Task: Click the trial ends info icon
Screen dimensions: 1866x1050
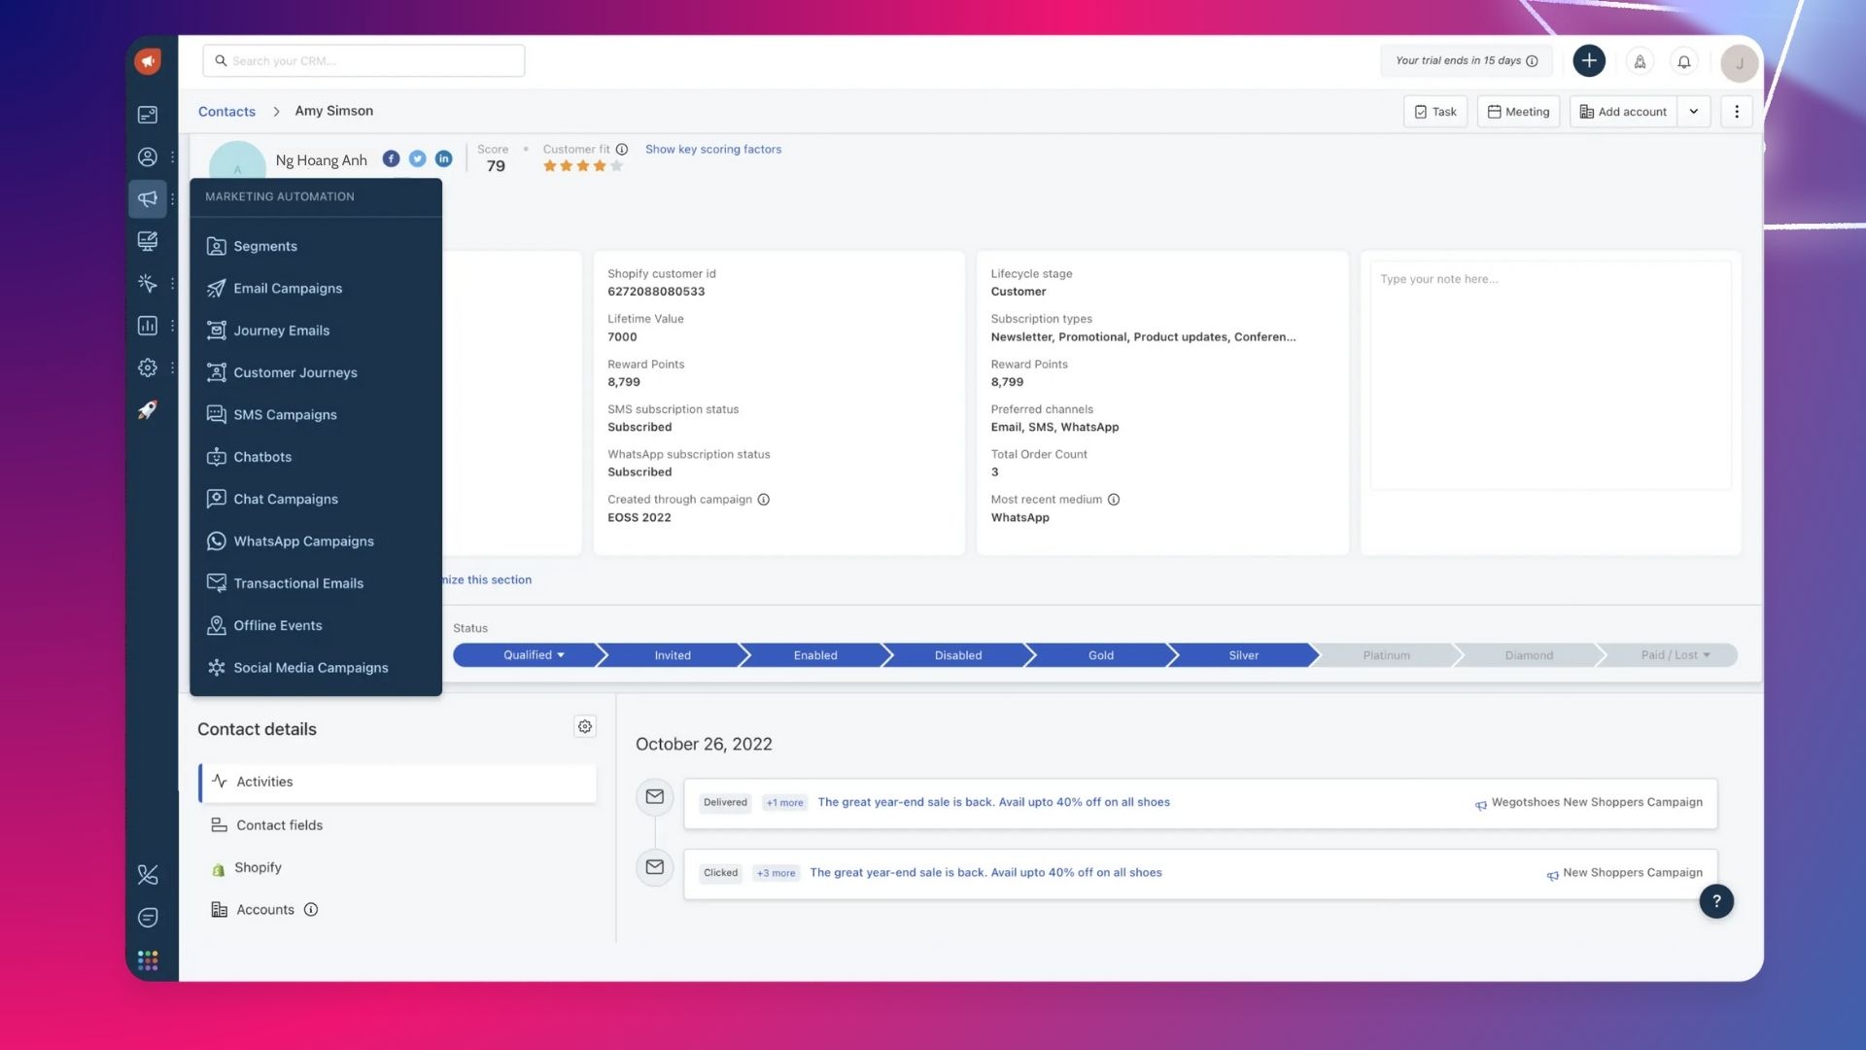Action: click(1532, 60)
